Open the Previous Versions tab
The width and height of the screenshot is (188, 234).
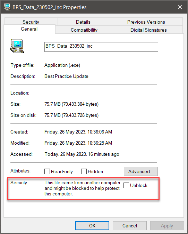tap(146, 22)
